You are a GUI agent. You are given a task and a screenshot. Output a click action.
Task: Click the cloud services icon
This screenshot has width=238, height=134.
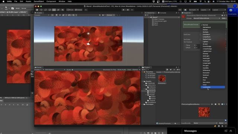[185, 10]
